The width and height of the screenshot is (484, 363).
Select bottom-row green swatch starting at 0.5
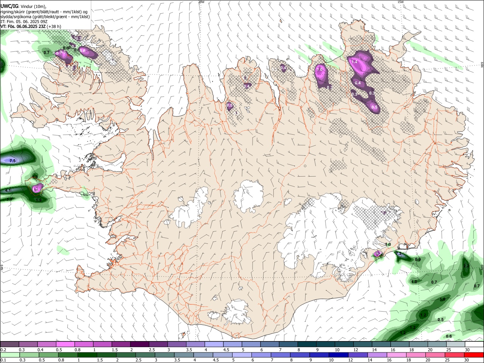48,355
